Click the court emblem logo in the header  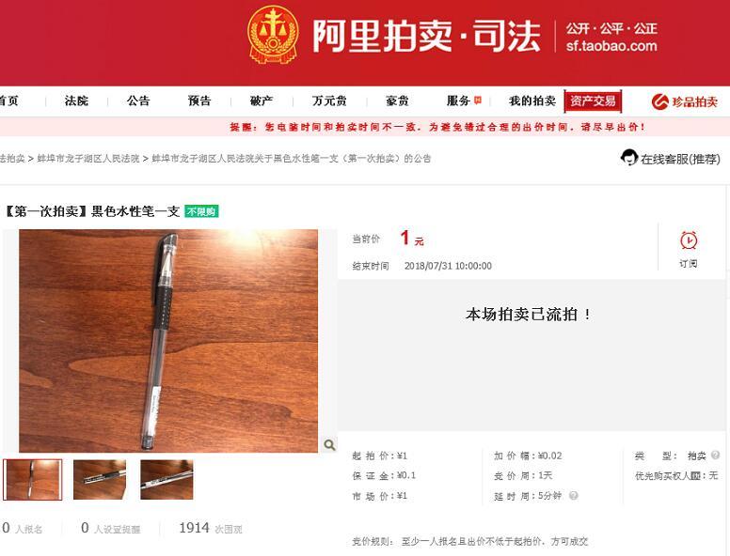click(x=274, y=35)
